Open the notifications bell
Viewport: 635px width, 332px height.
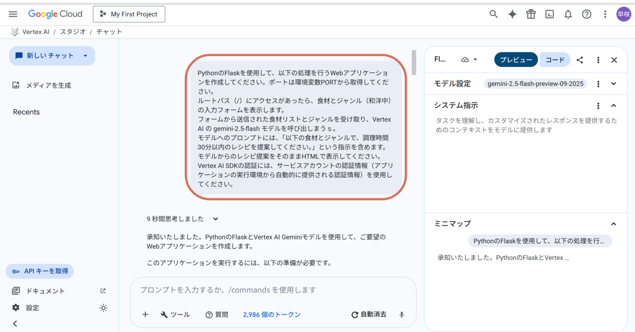[x=568, y=14]
